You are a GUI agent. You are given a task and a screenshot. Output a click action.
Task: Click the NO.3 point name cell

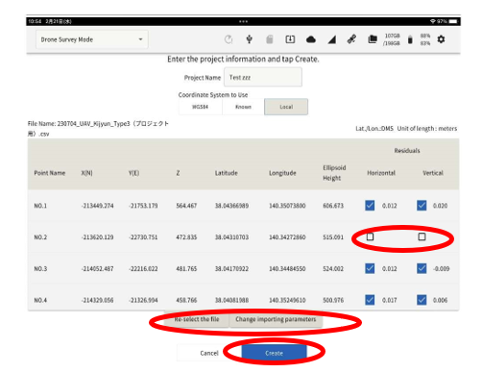click(40, 268)
